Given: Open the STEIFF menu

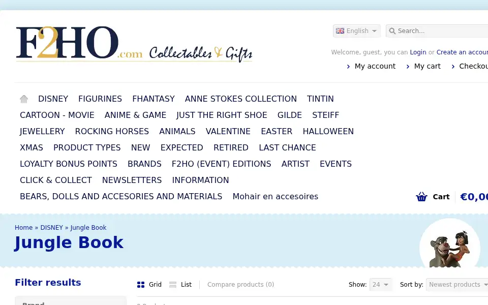Looking at the screenshot, I should pyautogui.click(x=325, y=115).
